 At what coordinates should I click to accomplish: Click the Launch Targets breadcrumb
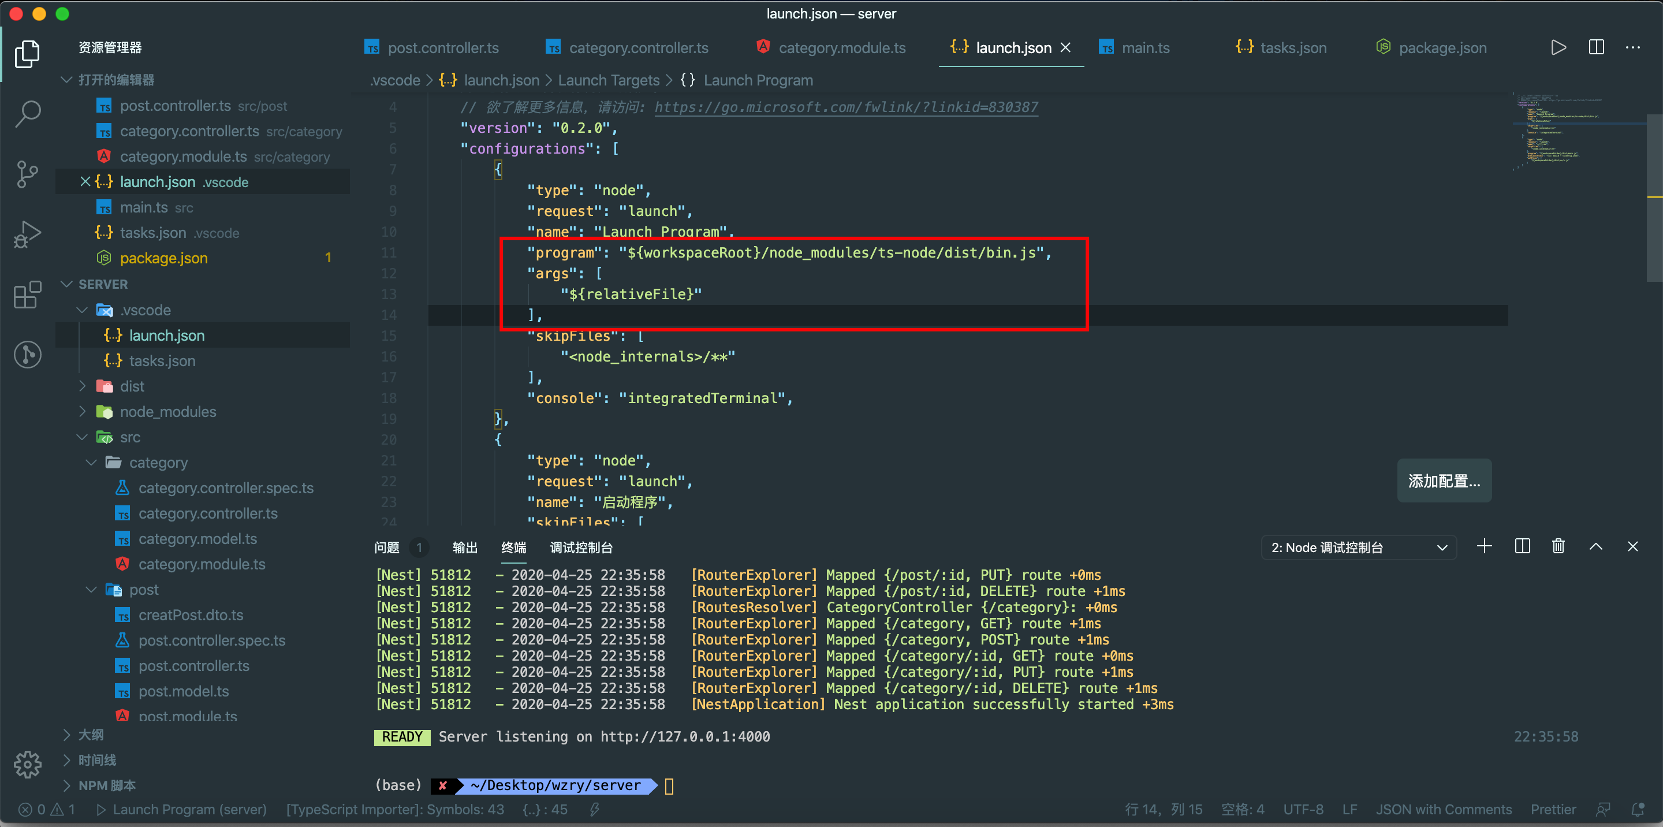coord(608,80)
